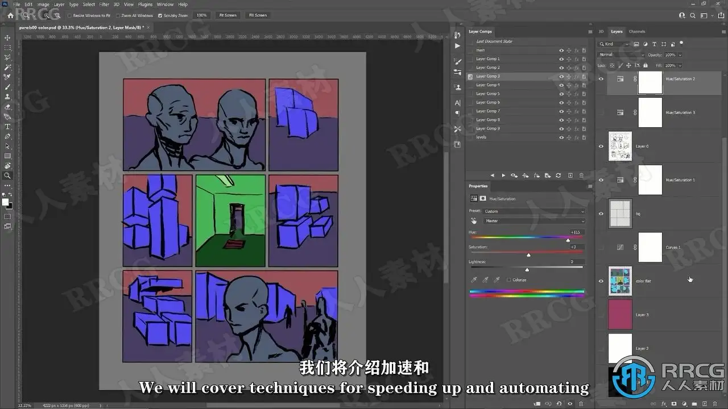Open the Edit Toolbar three-dots menu
This screenshot has width=728, height=409.
click(7, 185)
